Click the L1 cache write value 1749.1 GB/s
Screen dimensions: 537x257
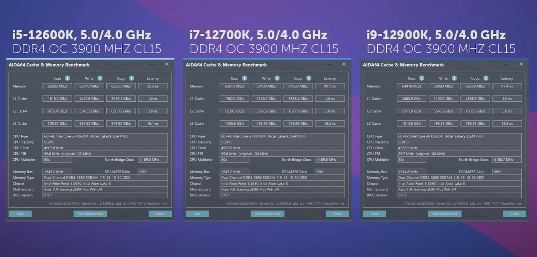(266, 99)
